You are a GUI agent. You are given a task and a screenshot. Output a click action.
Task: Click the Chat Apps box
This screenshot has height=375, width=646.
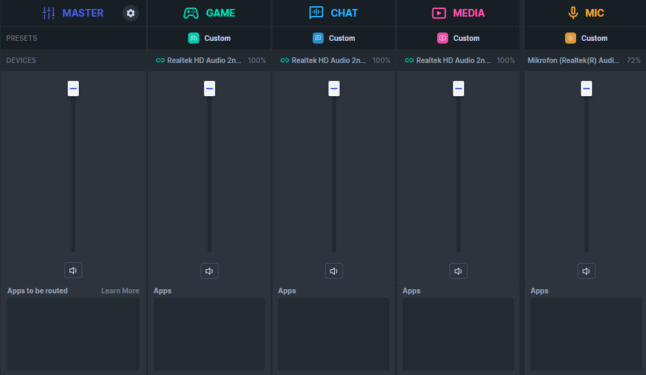pos(333,334)
